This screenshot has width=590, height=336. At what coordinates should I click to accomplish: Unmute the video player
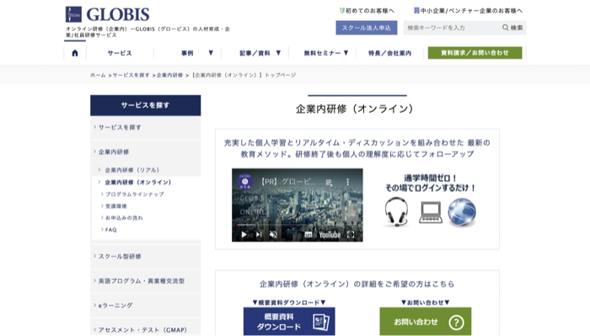(273, 234)
